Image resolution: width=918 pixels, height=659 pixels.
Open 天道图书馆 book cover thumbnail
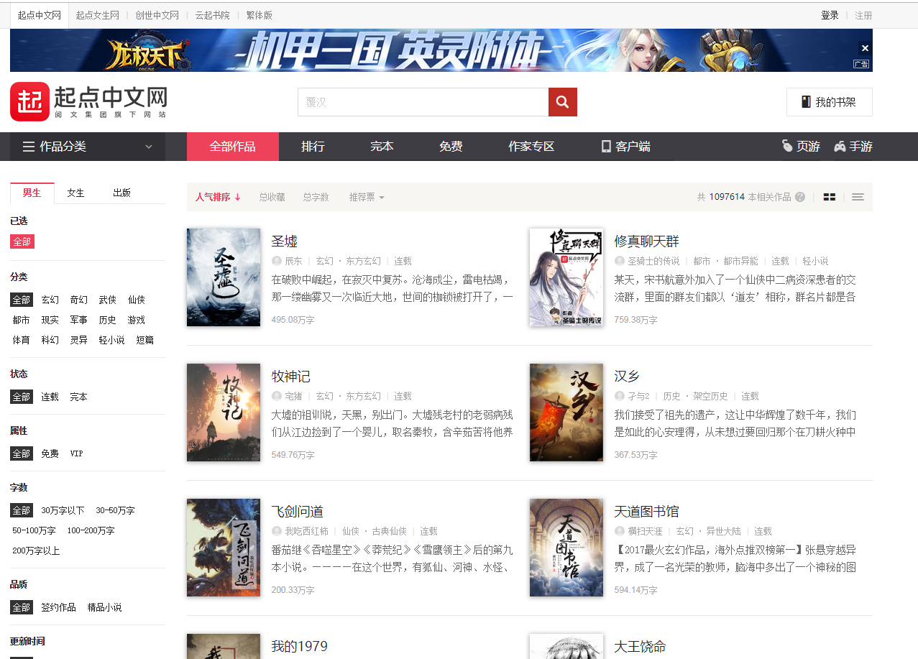pyautogui.click(x=566, y=548)
